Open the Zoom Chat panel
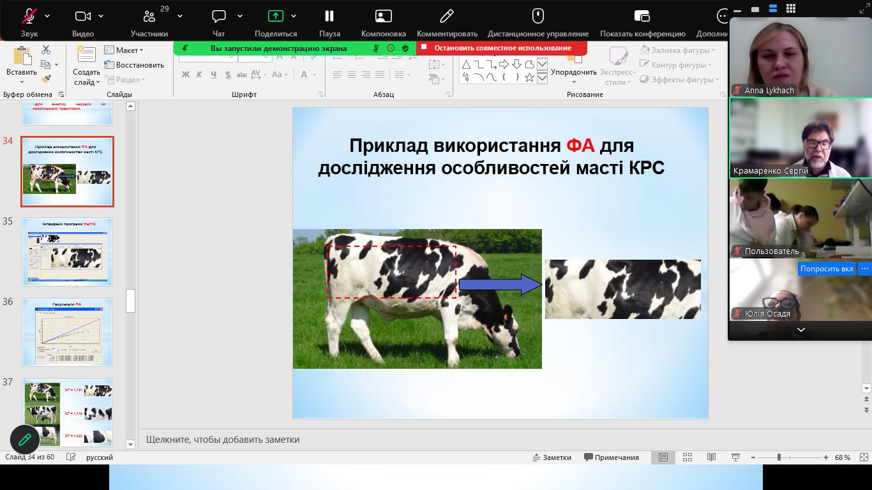872x490 pixels. (x=219, y=16)
